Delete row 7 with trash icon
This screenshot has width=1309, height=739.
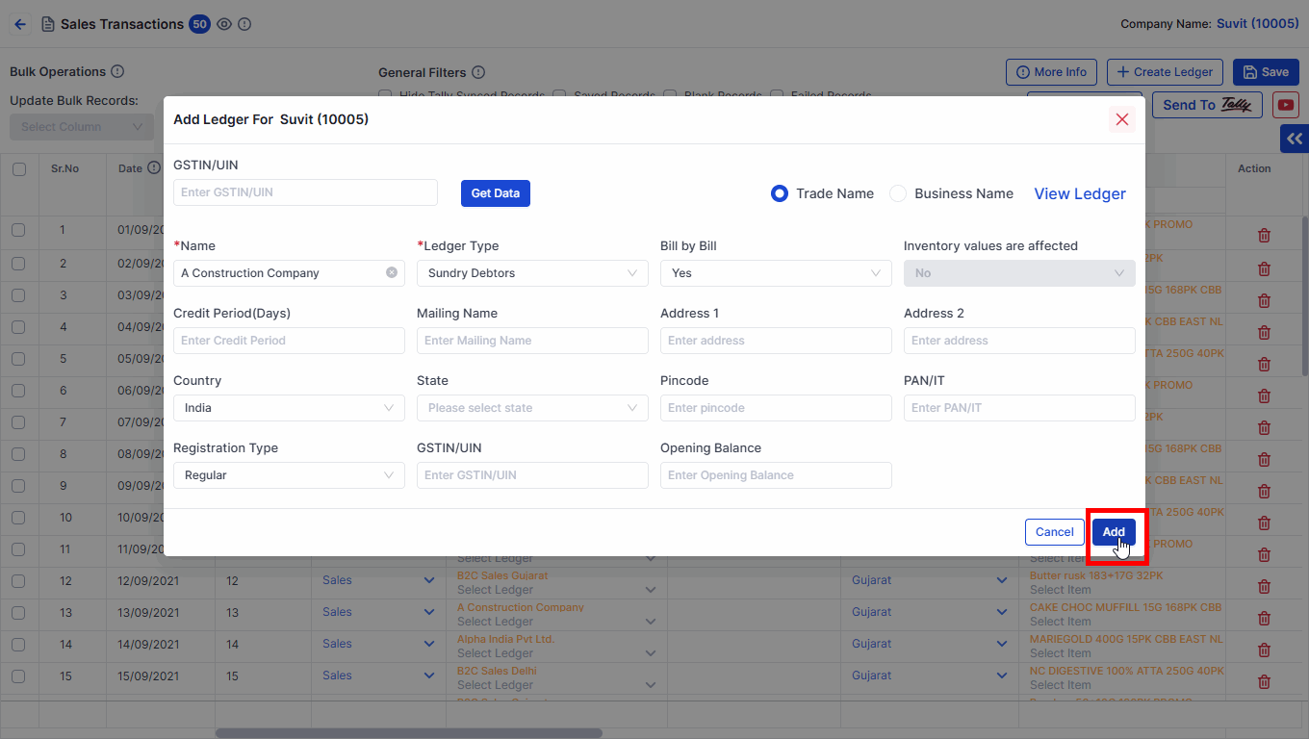pyautogui.click(x=1265, y=426)
